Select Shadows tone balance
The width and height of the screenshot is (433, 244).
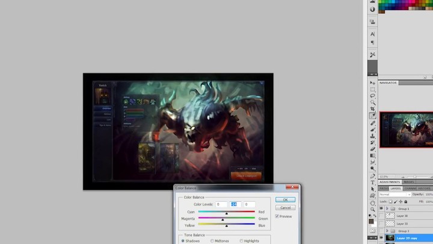coord(183,241)
